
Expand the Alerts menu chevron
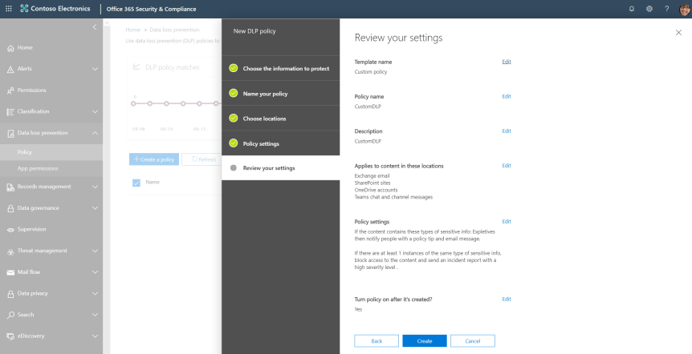click(96, 69)
